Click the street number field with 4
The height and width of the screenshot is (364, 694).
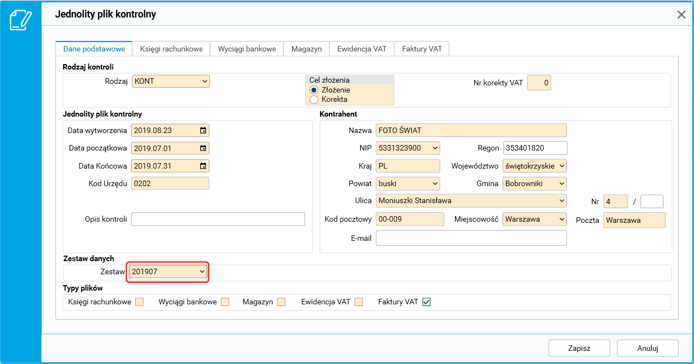[615, 201]
